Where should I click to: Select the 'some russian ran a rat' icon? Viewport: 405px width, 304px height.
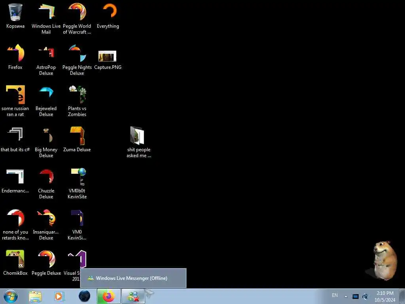15,101
